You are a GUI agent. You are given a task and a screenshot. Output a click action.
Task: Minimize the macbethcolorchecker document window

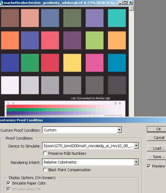coord(120,3)
